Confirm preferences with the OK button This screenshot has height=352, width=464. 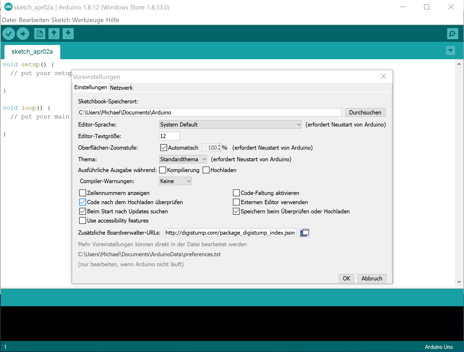point(346,278)
